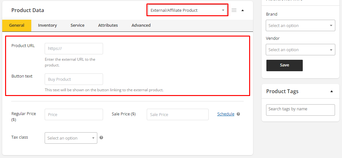Collapse the Product Tags panel
The width and height of the screenshot is (342, 158).
click(331, 91)
